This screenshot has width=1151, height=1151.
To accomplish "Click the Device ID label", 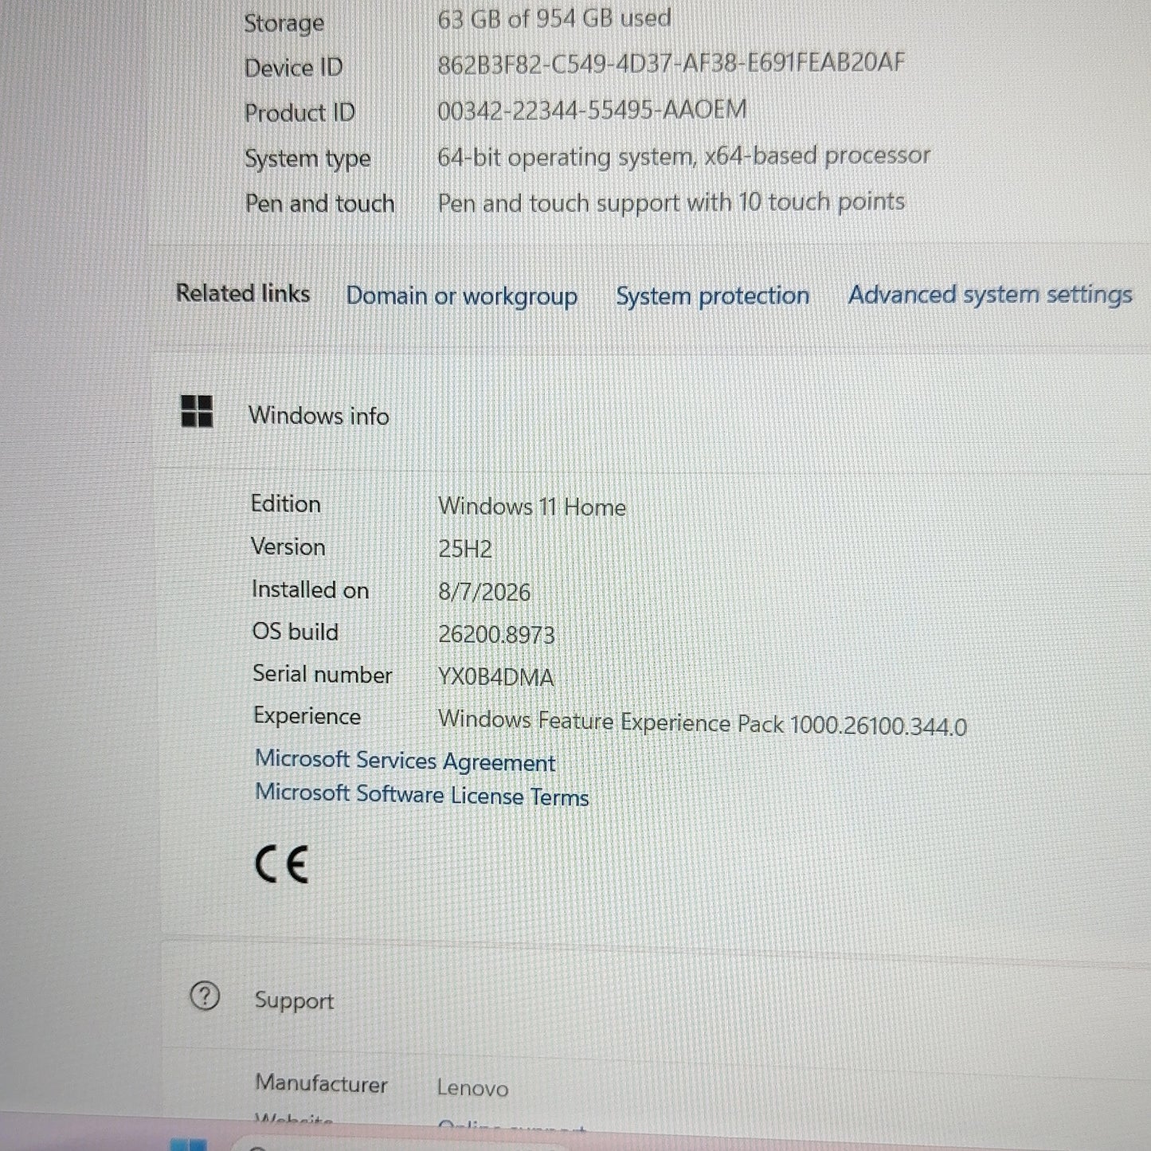I will pos(293,68).
